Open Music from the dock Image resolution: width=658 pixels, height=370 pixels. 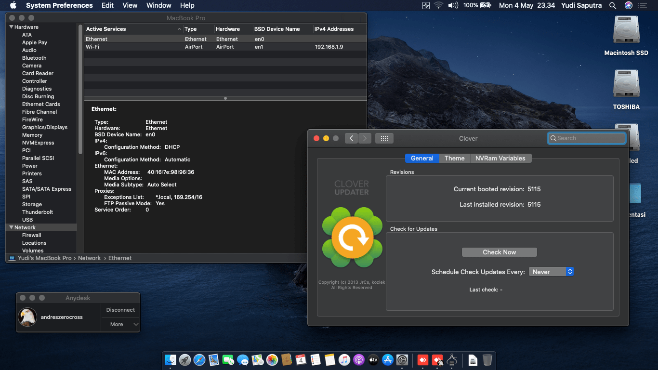tap(344, 360)
